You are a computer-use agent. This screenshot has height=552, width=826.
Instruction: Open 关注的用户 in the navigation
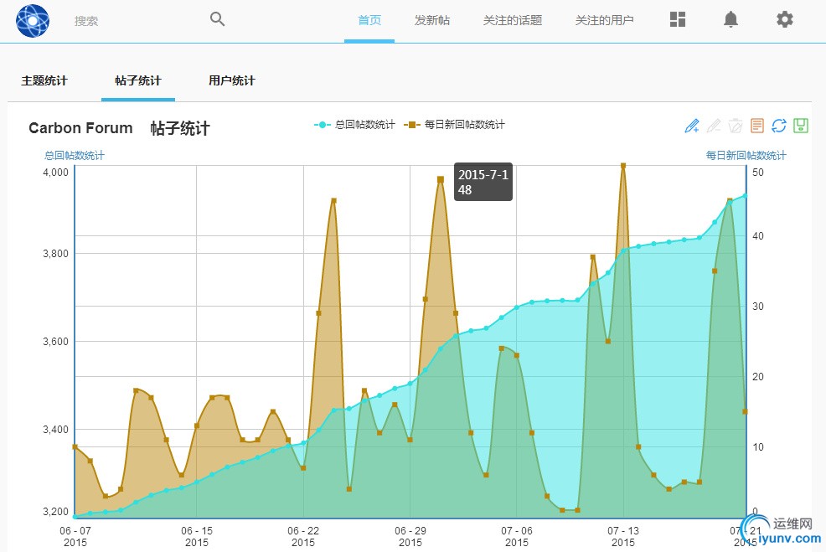coord(604,20)
